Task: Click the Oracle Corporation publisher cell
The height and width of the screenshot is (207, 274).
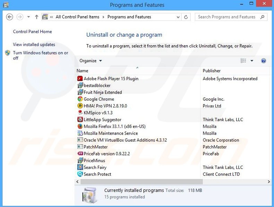Action: point(221,140)
